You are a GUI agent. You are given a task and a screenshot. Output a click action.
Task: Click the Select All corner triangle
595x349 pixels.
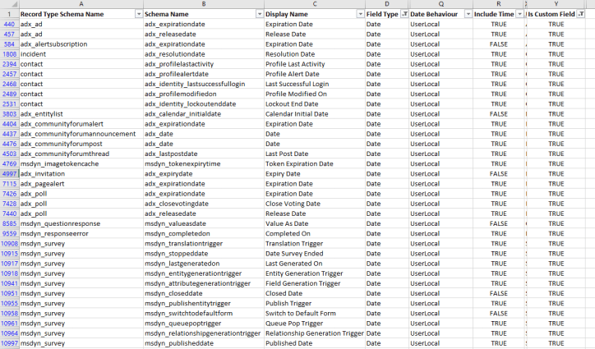point(9,4)
